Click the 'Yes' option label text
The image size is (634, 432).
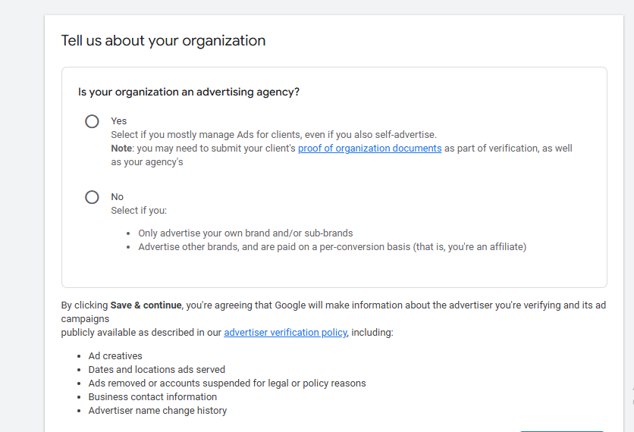(x=119, y=121)
